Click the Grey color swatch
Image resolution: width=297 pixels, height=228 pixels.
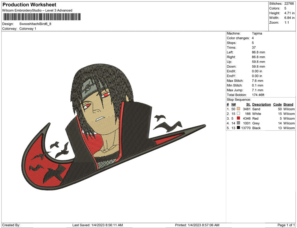click(238, 123)
